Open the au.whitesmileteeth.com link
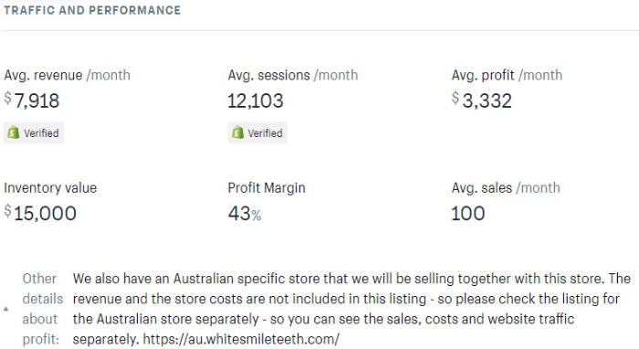Screen dimensions: 639x349 click(x=241, y=339)
